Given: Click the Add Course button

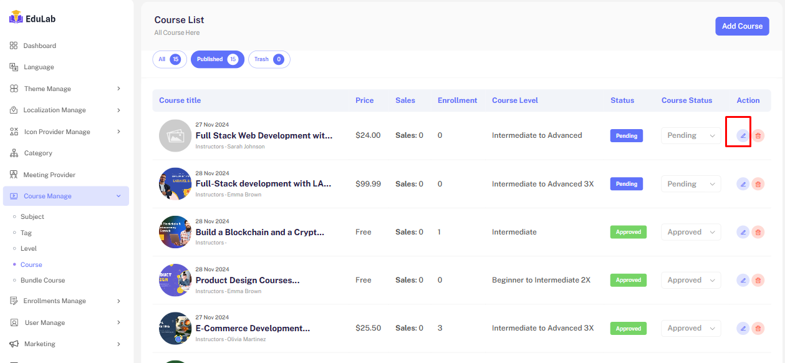Looking at the screenshot, I should coord(742,26).
